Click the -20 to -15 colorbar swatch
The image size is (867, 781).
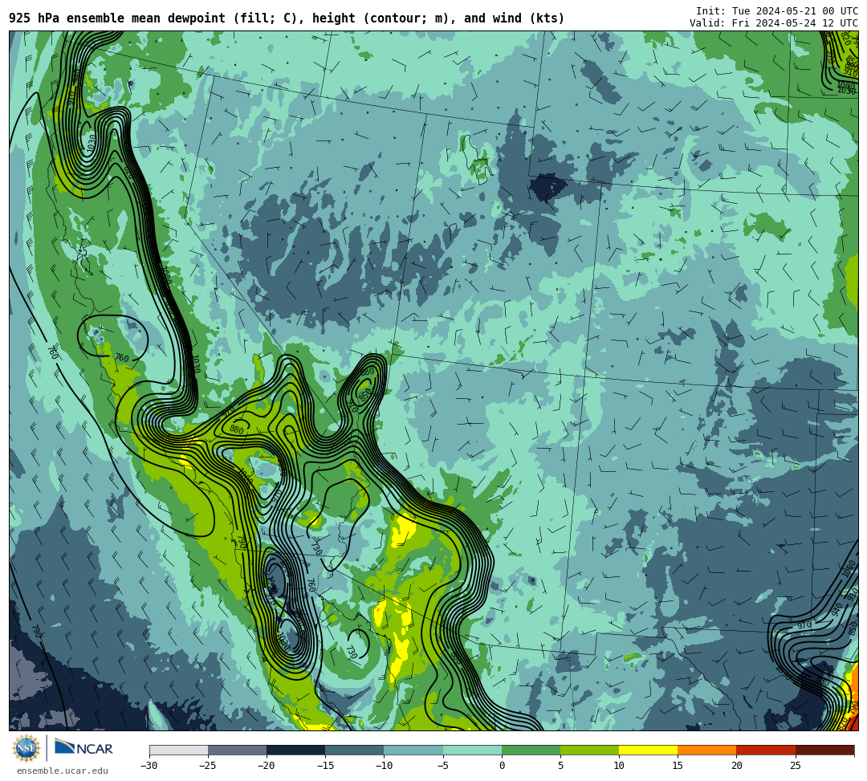point(295,750)
